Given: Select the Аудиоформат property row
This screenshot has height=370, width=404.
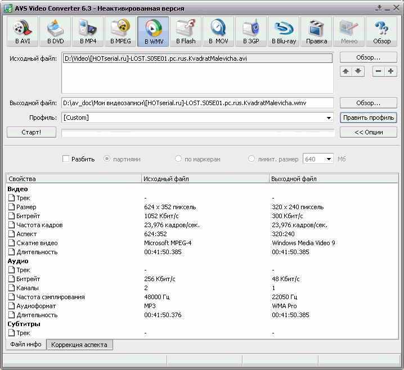Looking at the screenshot, I should point(202,306).
